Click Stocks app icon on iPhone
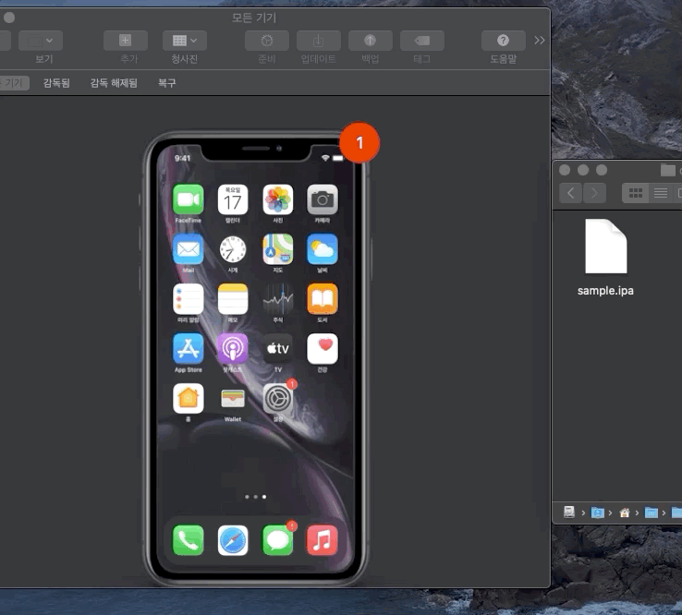The image size is (682, 615). click(x=278, y=299)
